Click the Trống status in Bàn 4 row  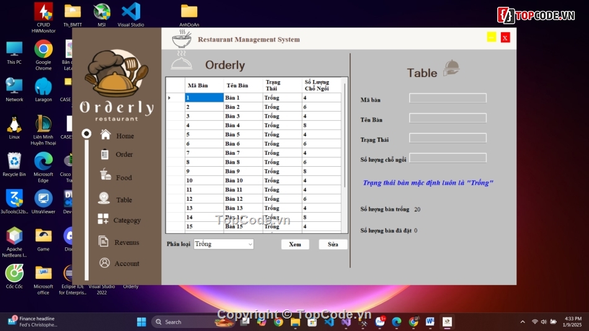282,125
